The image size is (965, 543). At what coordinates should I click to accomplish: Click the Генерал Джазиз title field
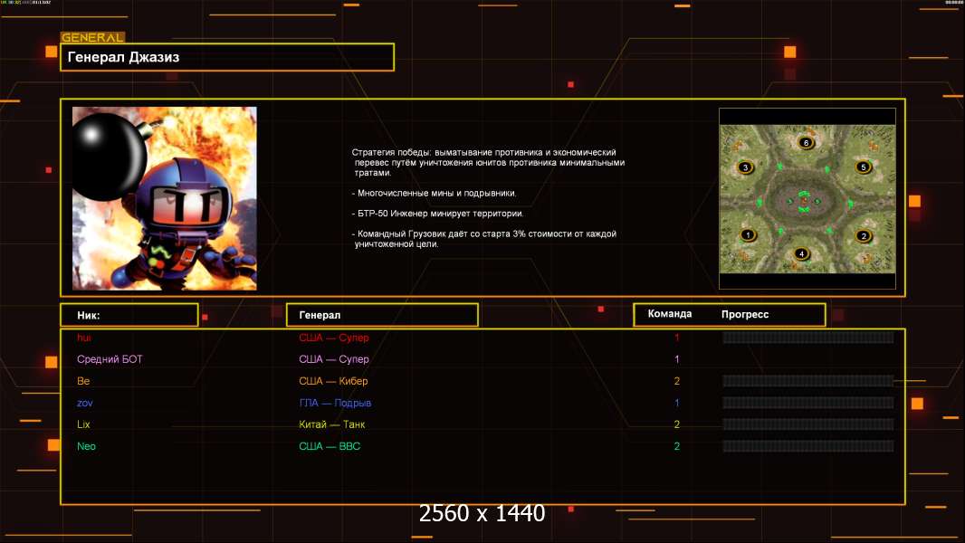tap(227, 57)
